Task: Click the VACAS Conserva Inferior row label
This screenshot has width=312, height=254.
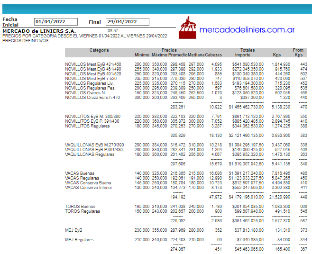Action: point(89,188)
